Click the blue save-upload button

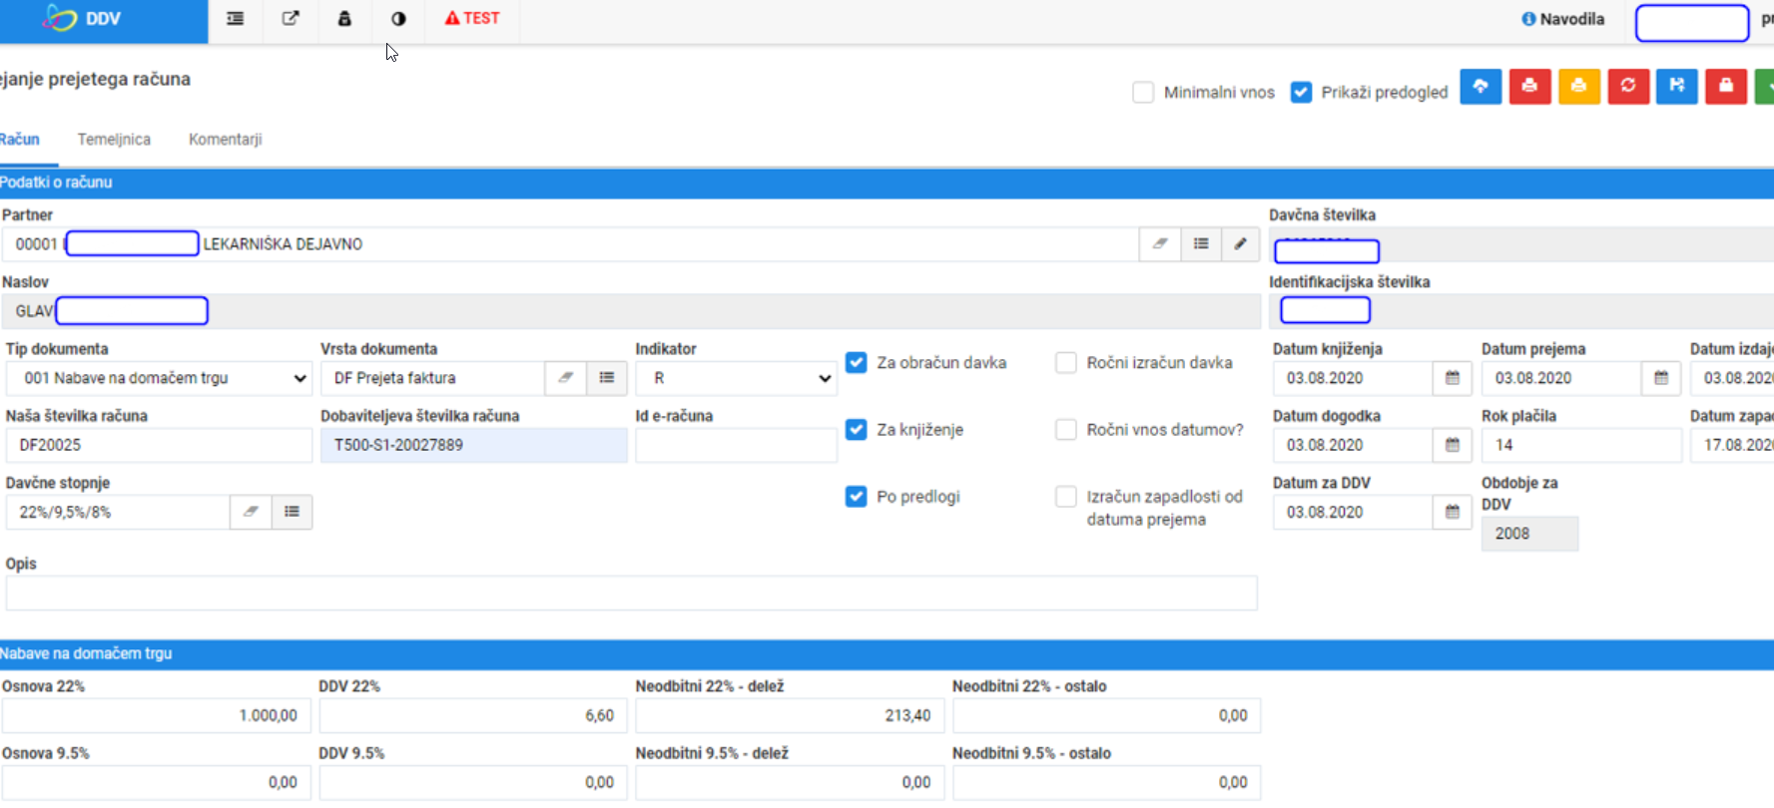[x=1677, y=86]
